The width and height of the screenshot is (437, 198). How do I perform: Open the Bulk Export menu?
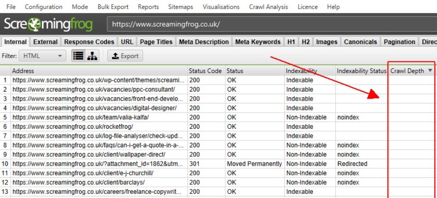(x=113, y=7)
